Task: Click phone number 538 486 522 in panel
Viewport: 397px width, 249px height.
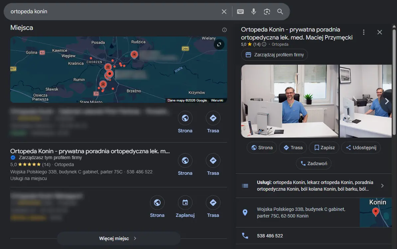Action: point(270,236)
